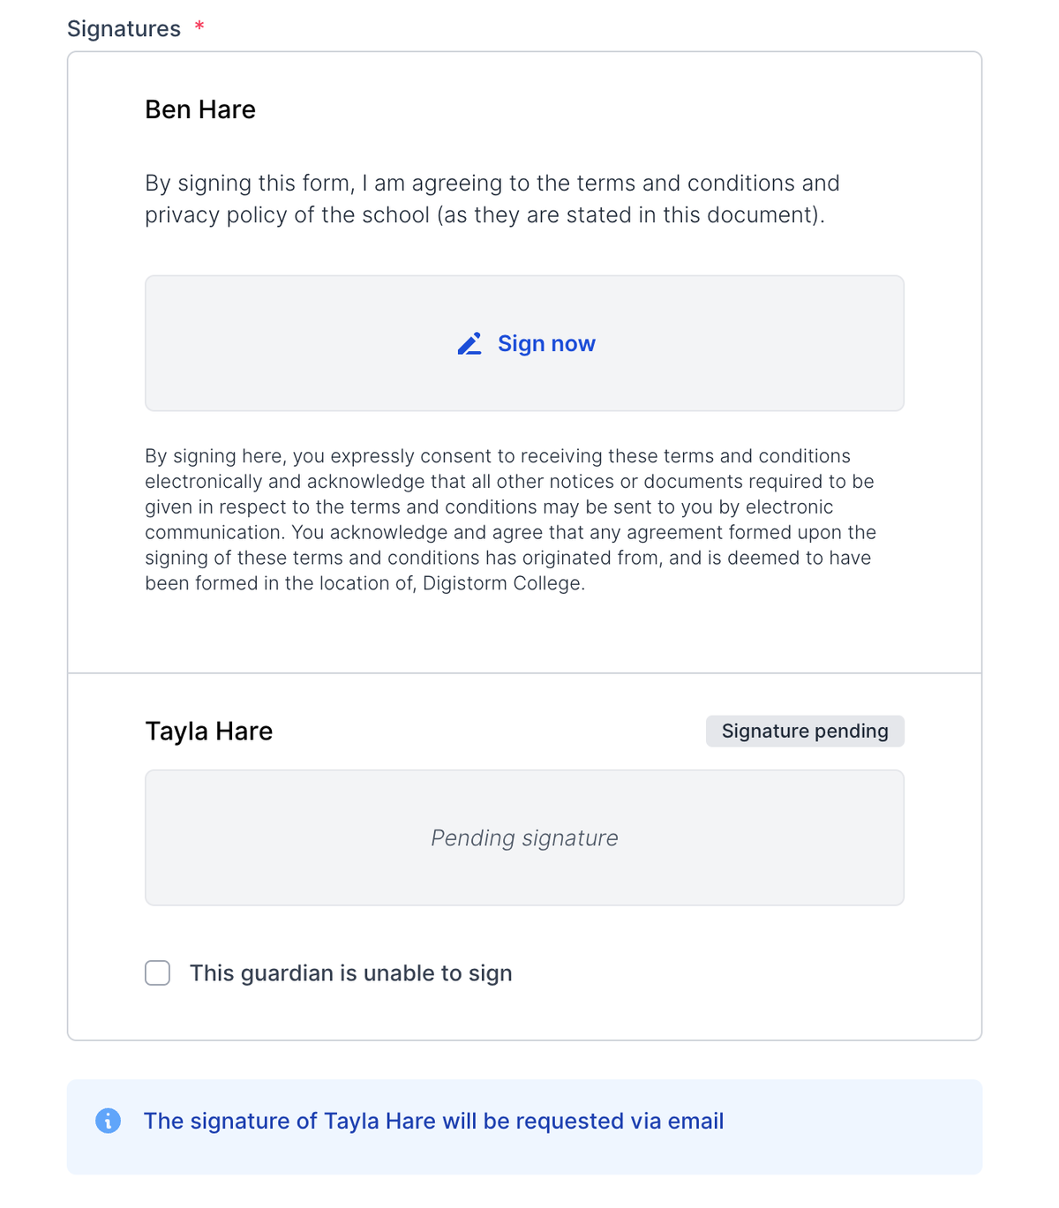Image resolution: width=1059 pixels, height=1208 pixels.
Task: Click the Ben Hare name heading
Action: [x=200, y=109]
